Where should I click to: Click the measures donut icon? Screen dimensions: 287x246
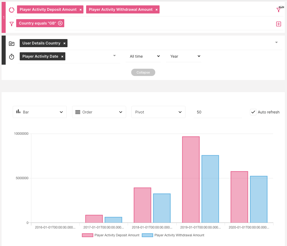[x=12, y=10]
